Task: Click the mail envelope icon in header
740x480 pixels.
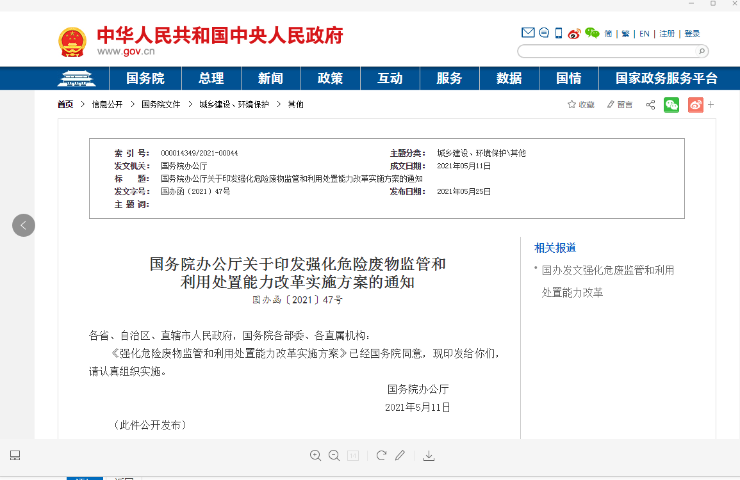Action: pyautogui.click(x=528, y=33)
